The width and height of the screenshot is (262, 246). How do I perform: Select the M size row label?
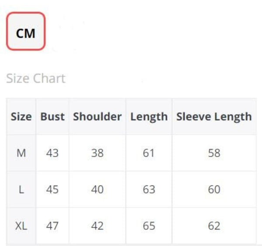(21, 153)
